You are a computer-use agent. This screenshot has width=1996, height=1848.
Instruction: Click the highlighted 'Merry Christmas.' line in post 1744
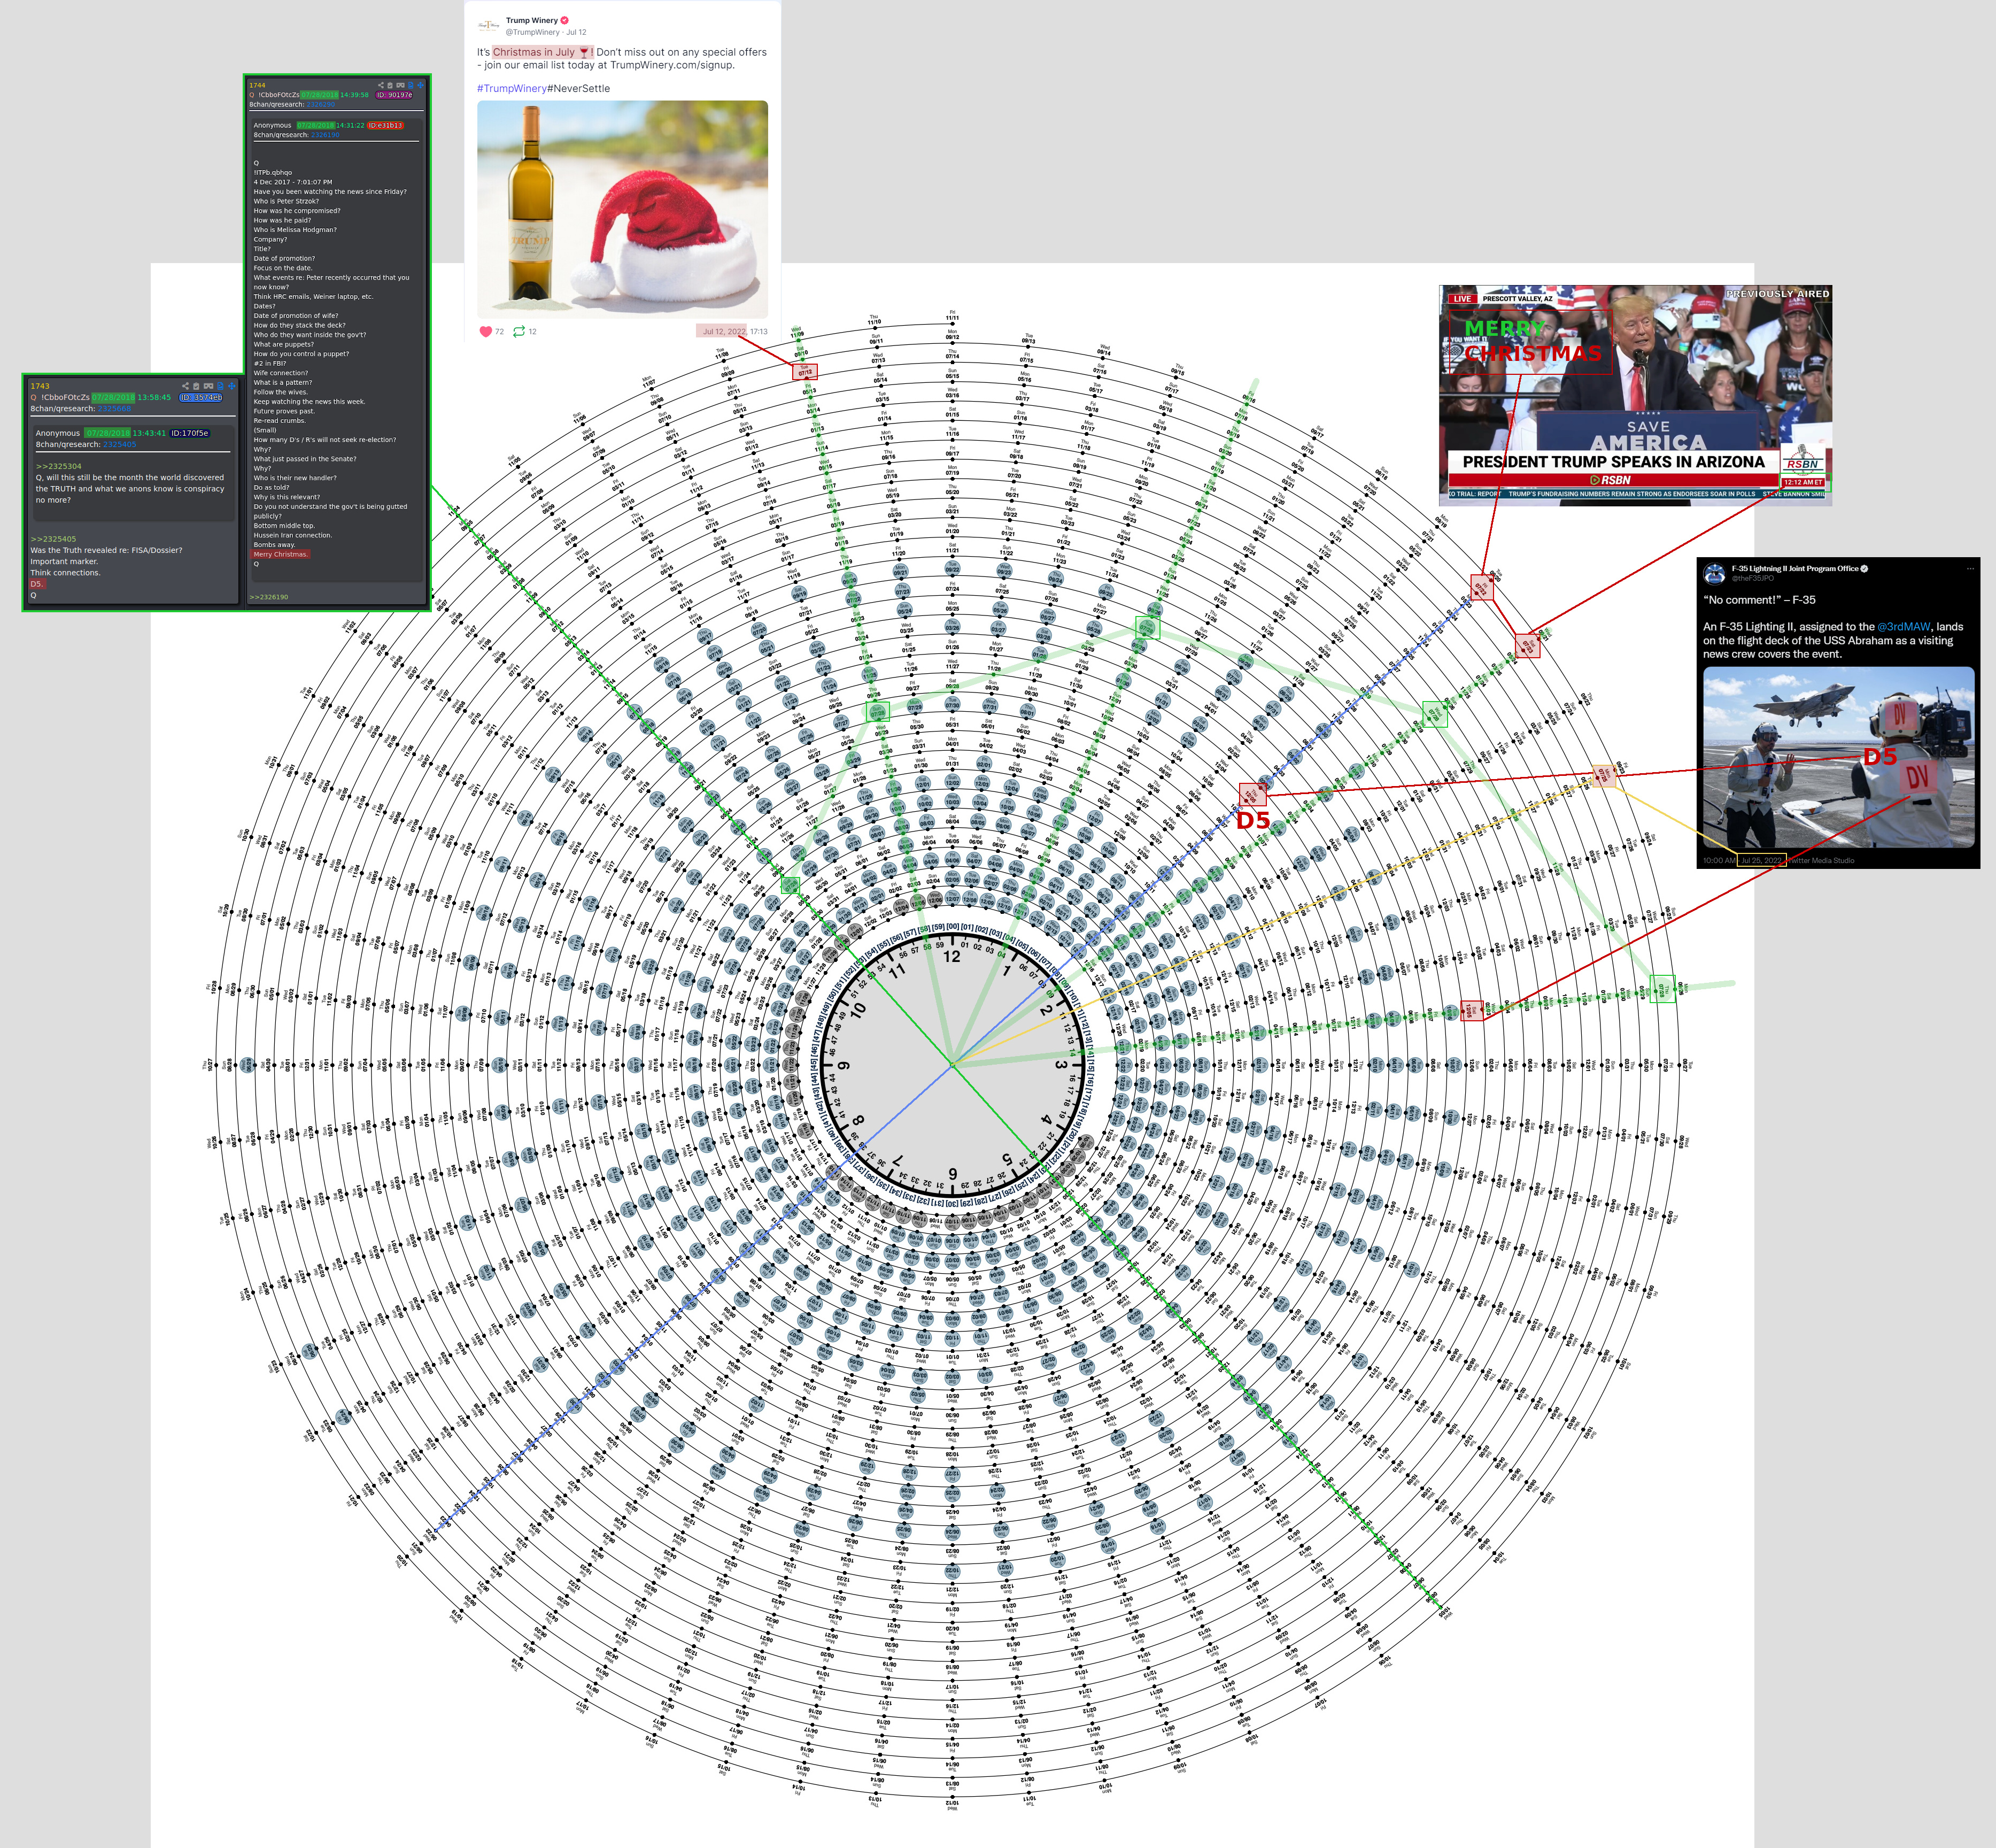281,554
